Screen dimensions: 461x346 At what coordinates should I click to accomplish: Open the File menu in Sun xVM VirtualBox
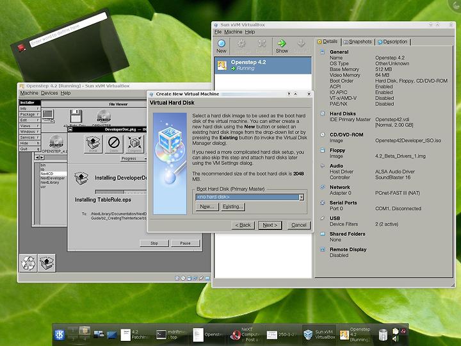[218, 32]
